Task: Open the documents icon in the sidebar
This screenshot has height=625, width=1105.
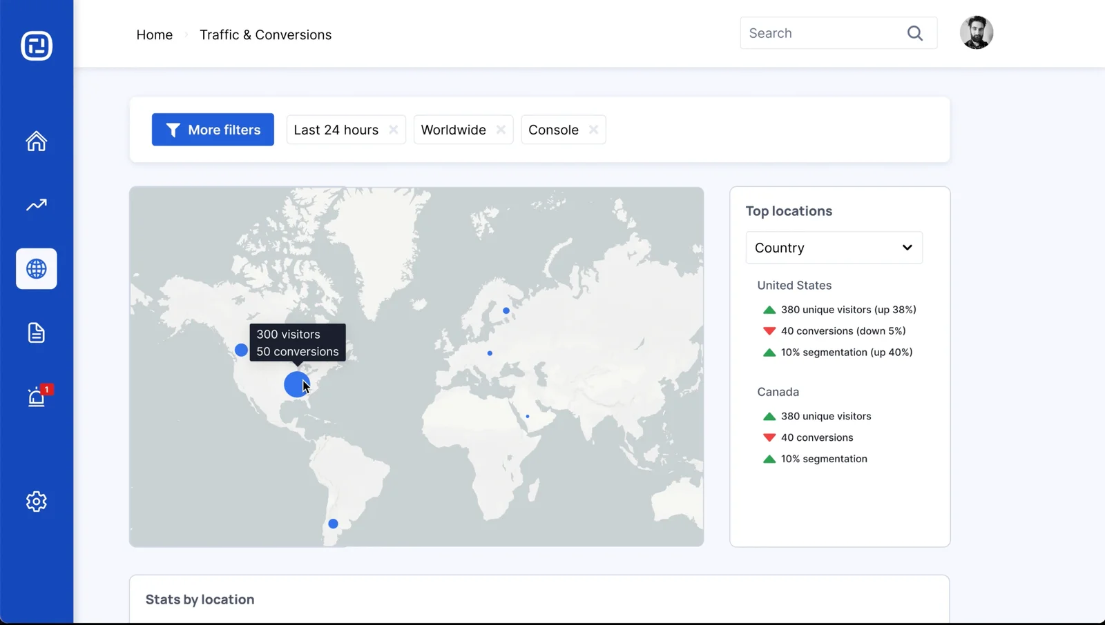Action: click(36, 333)
